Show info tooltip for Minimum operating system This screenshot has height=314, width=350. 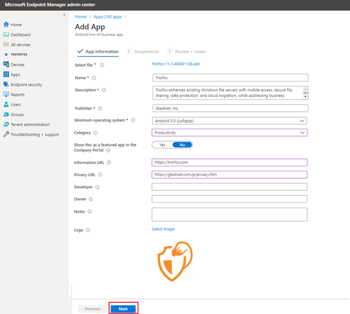[133, 120]
